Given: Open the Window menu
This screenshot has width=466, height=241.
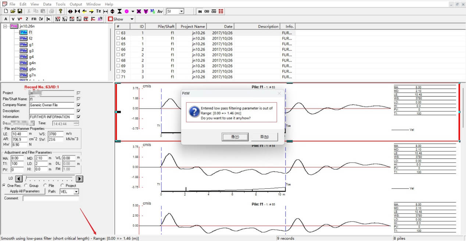Looking at the screenshot, I should click(93, 4).
